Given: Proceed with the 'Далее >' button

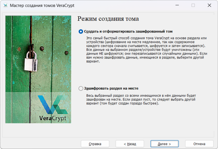Looking at the screenshot, I should (x=164, y=144).
